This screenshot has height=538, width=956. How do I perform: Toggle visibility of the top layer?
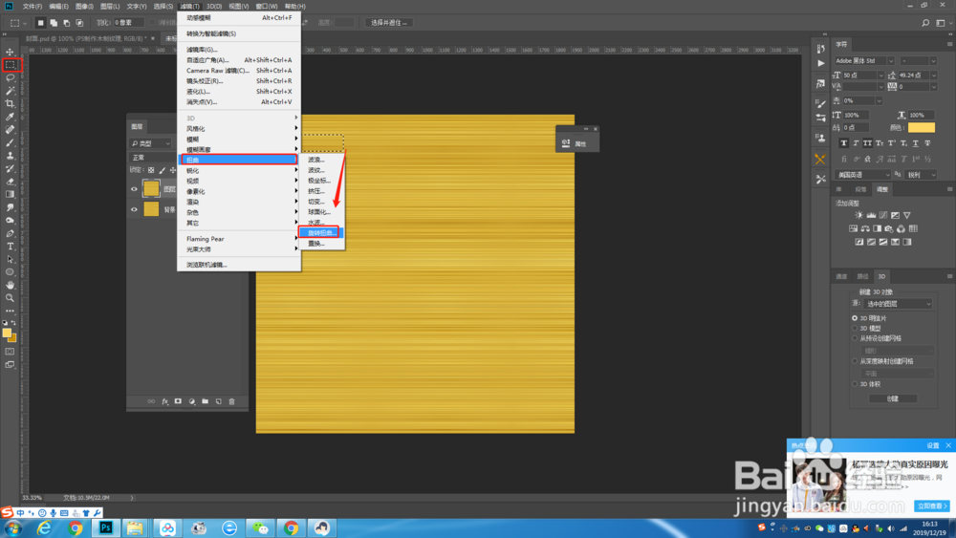(134, 189)
